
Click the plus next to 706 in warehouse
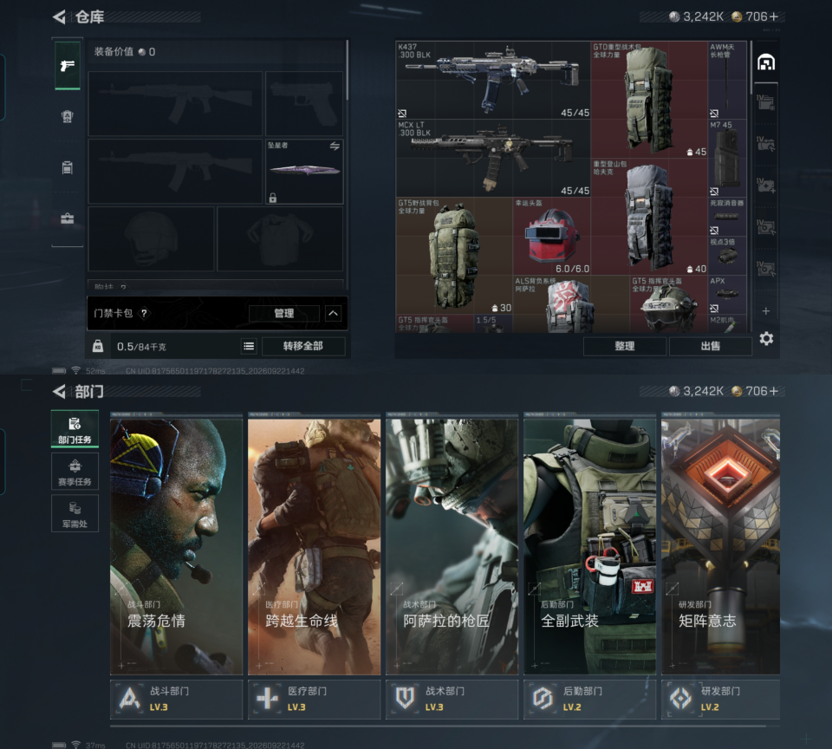click(x=774, y=17)
